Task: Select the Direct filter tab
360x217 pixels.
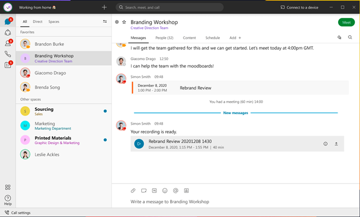Action: 37,21
